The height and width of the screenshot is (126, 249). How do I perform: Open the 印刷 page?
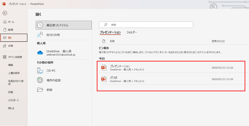11,92
